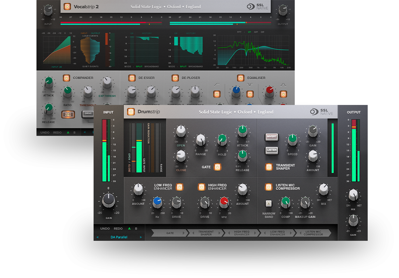The width and height of the screenshot is (399, 278).
Task: Toggle Listen Mic Compressor power button
Action: [x=269, y=187]
